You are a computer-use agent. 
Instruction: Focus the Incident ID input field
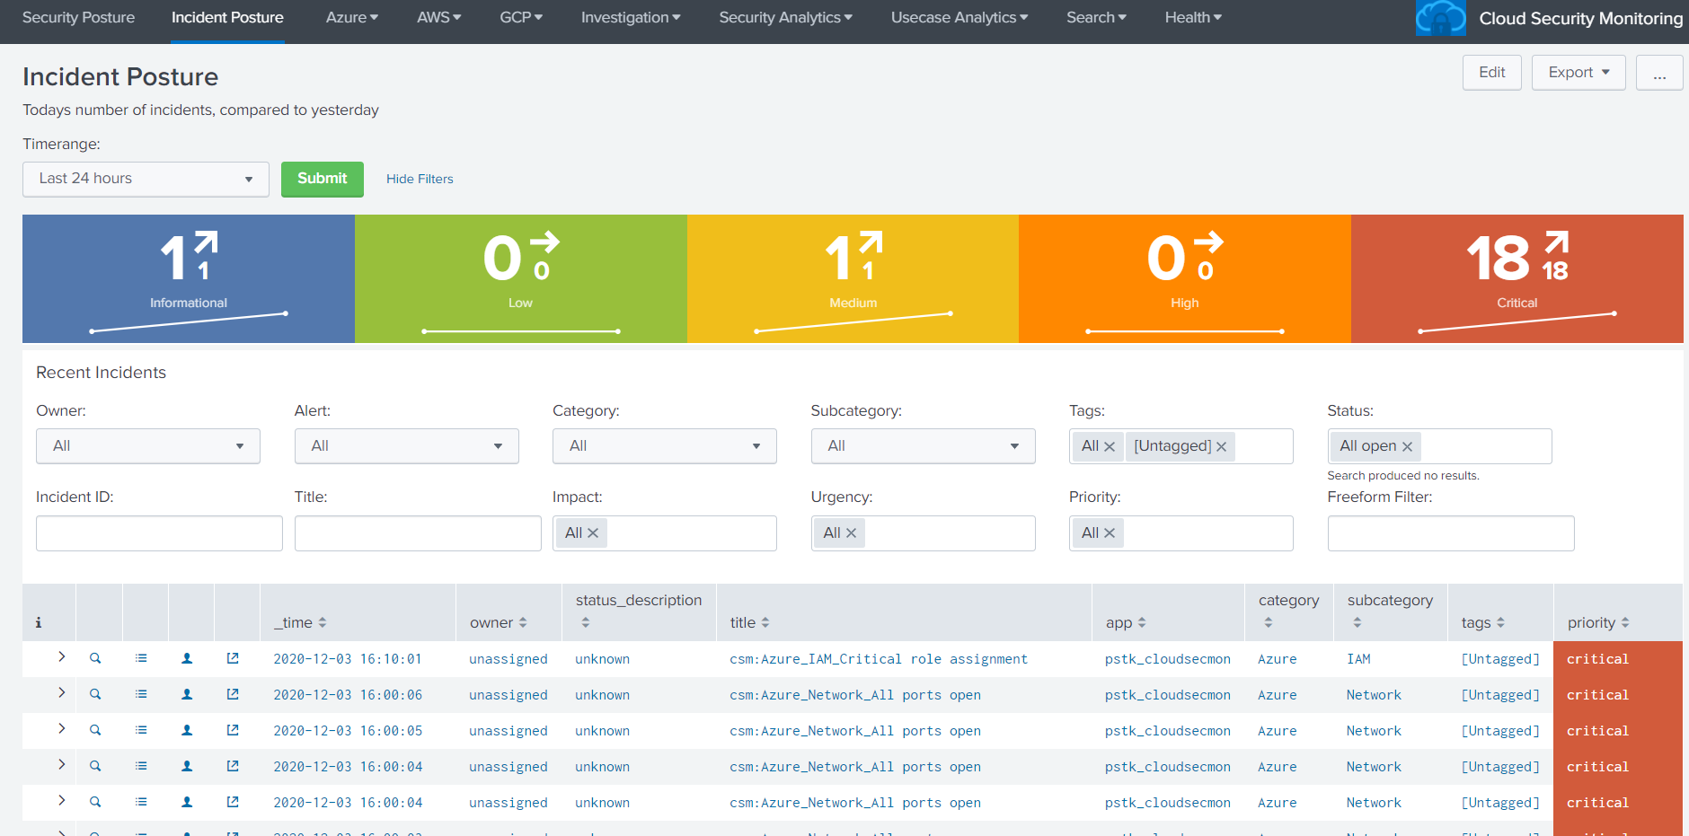click(159, 533)
